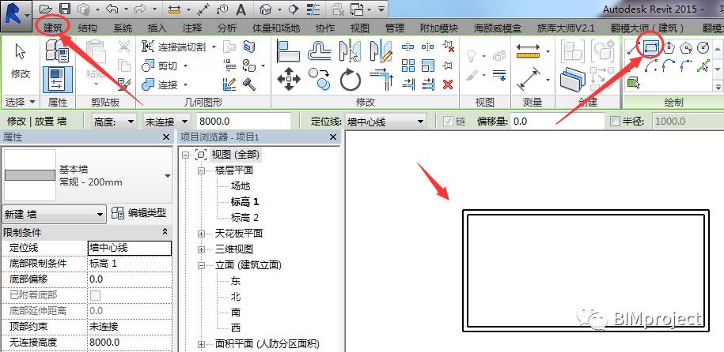
Task: Open the 高度 height/depth dropdown
Action: (114, 122)
